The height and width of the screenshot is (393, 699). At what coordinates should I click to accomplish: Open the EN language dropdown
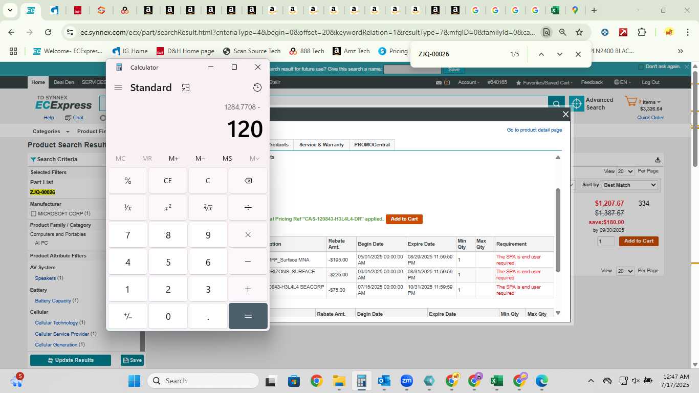[x=622, y=82]
